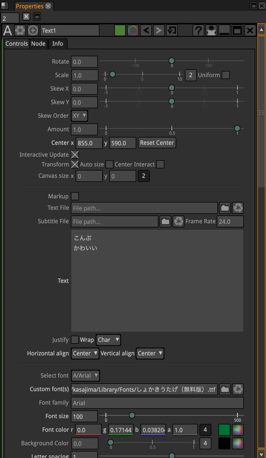Screen dimensions: 266x458
Task: Click the Font family Arial field
Action: pos(157,403)
